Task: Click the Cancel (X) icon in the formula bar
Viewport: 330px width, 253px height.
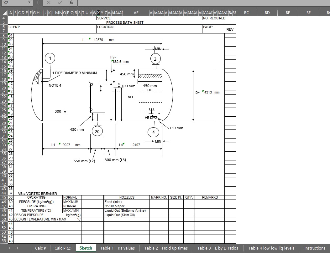Action: (x=48, y=3)
